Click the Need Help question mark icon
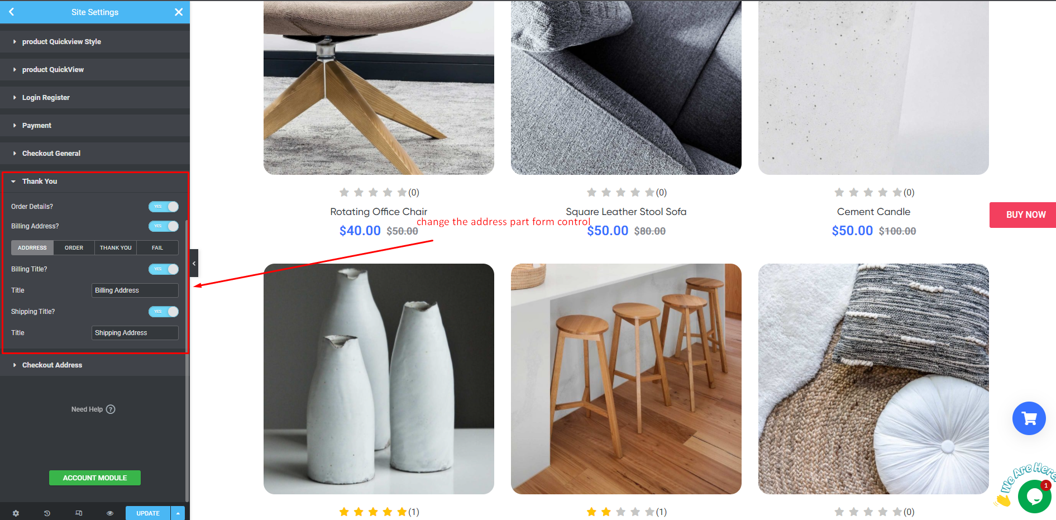The height and width of the screenshot is (520, 1056). pos(111,409)
